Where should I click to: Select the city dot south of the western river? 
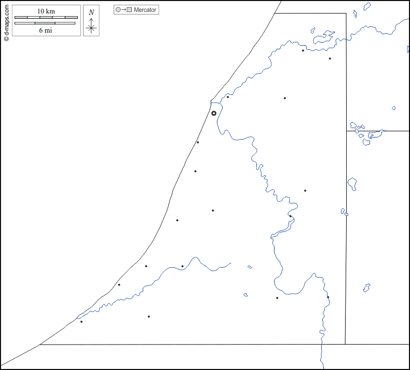click(149, 317)
